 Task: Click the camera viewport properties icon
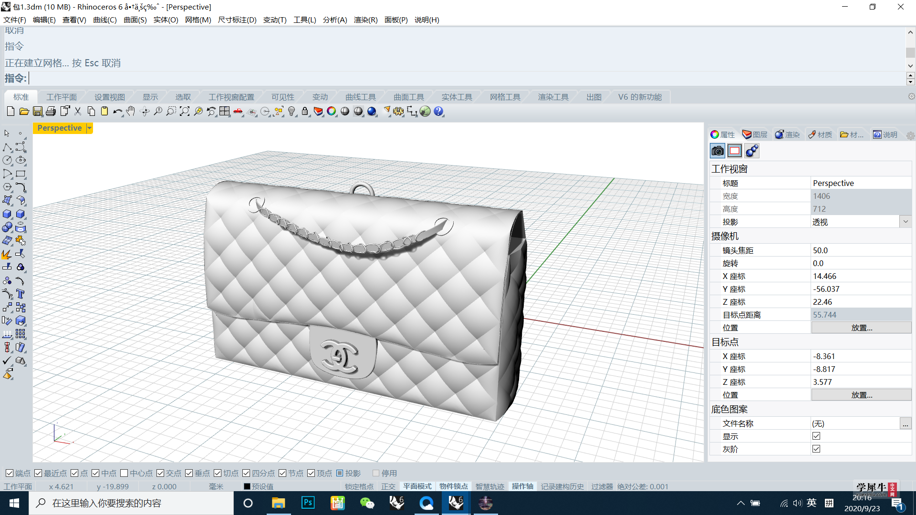[718, 151]
